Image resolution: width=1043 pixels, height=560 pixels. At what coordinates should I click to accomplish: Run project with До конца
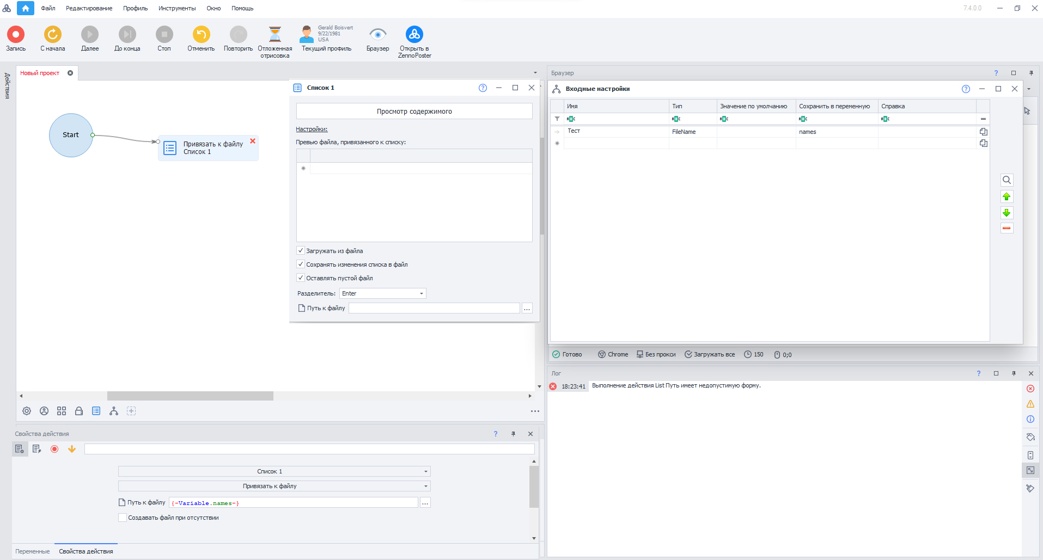(x=127, y=39)
